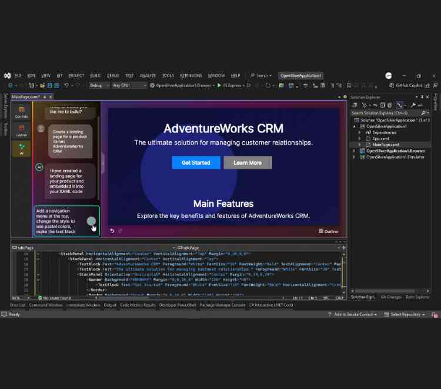The width and height of the screenshot is (441, 389).
Task: Open the Project menu
Action: pos(76,75)
